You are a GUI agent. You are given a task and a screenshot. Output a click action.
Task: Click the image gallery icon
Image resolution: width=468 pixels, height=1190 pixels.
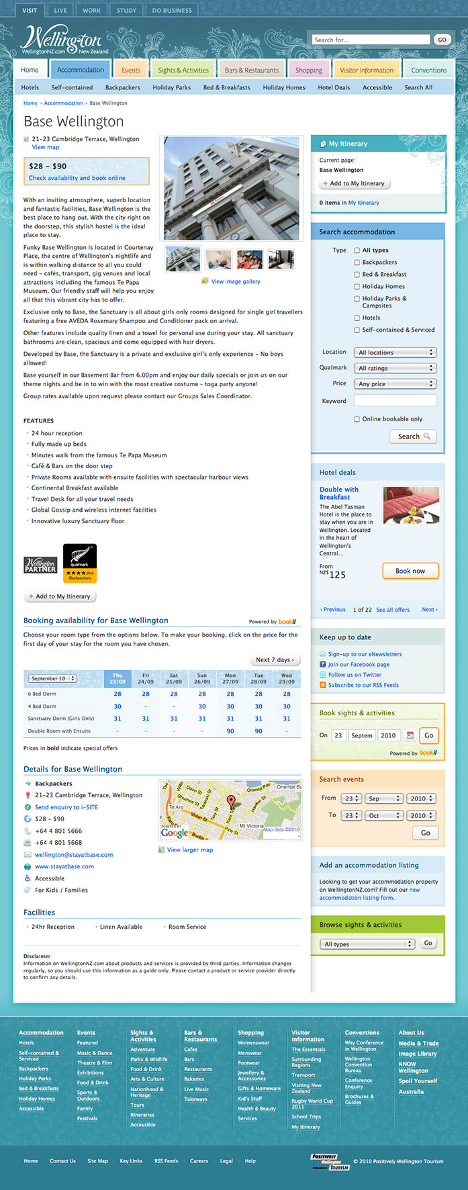click(205, 281)
